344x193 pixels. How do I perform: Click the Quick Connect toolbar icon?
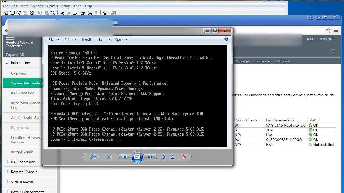12,13
